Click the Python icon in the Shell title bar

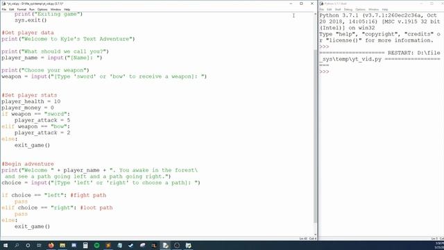pos(322,3)
